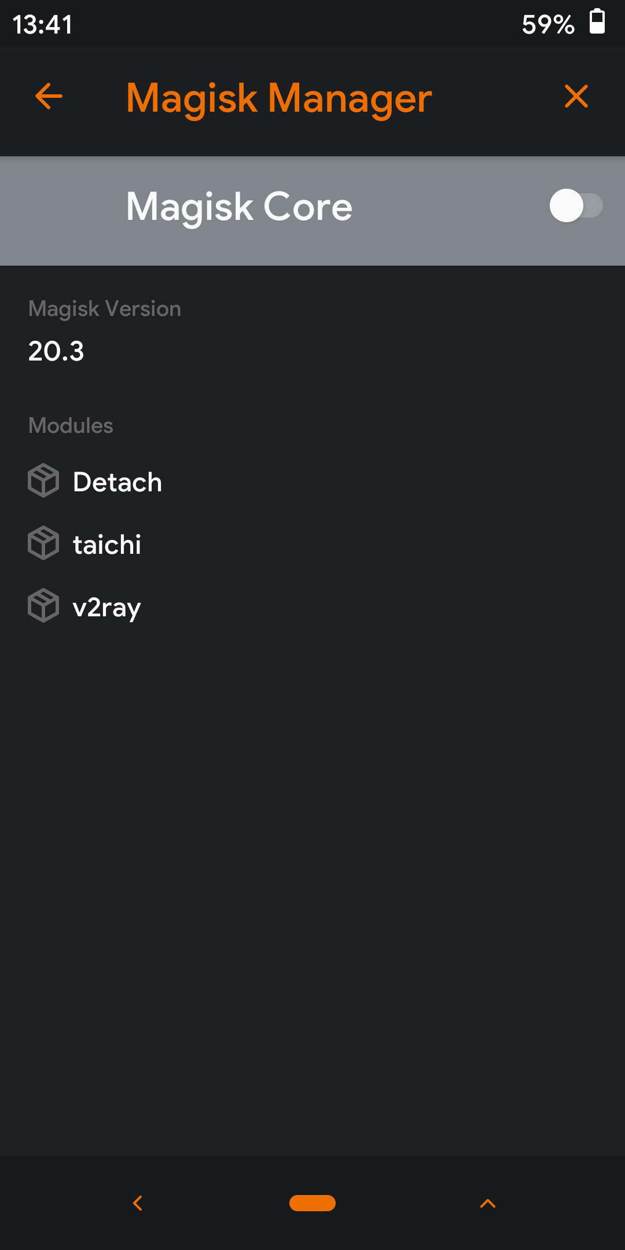Tap the battery icon in status bar
625x1250 pixels.
click(x=597, y=21)
